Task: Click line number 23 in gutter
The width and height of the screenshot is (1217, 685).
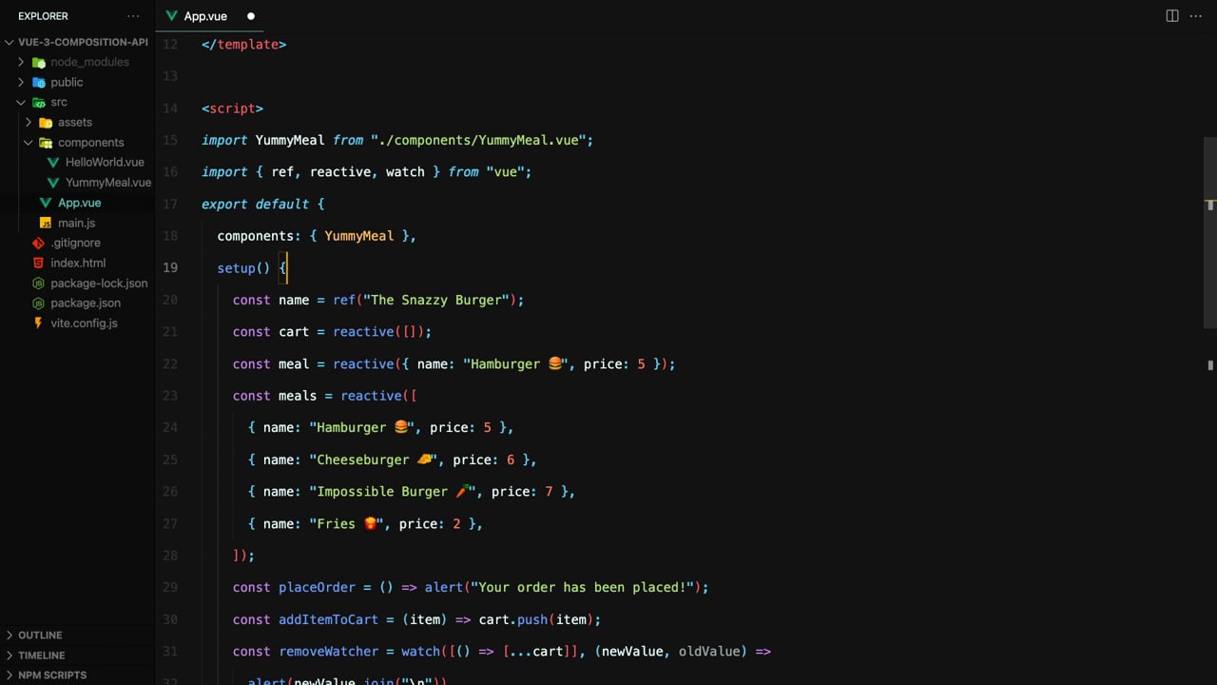Action: tap(170, 396)
